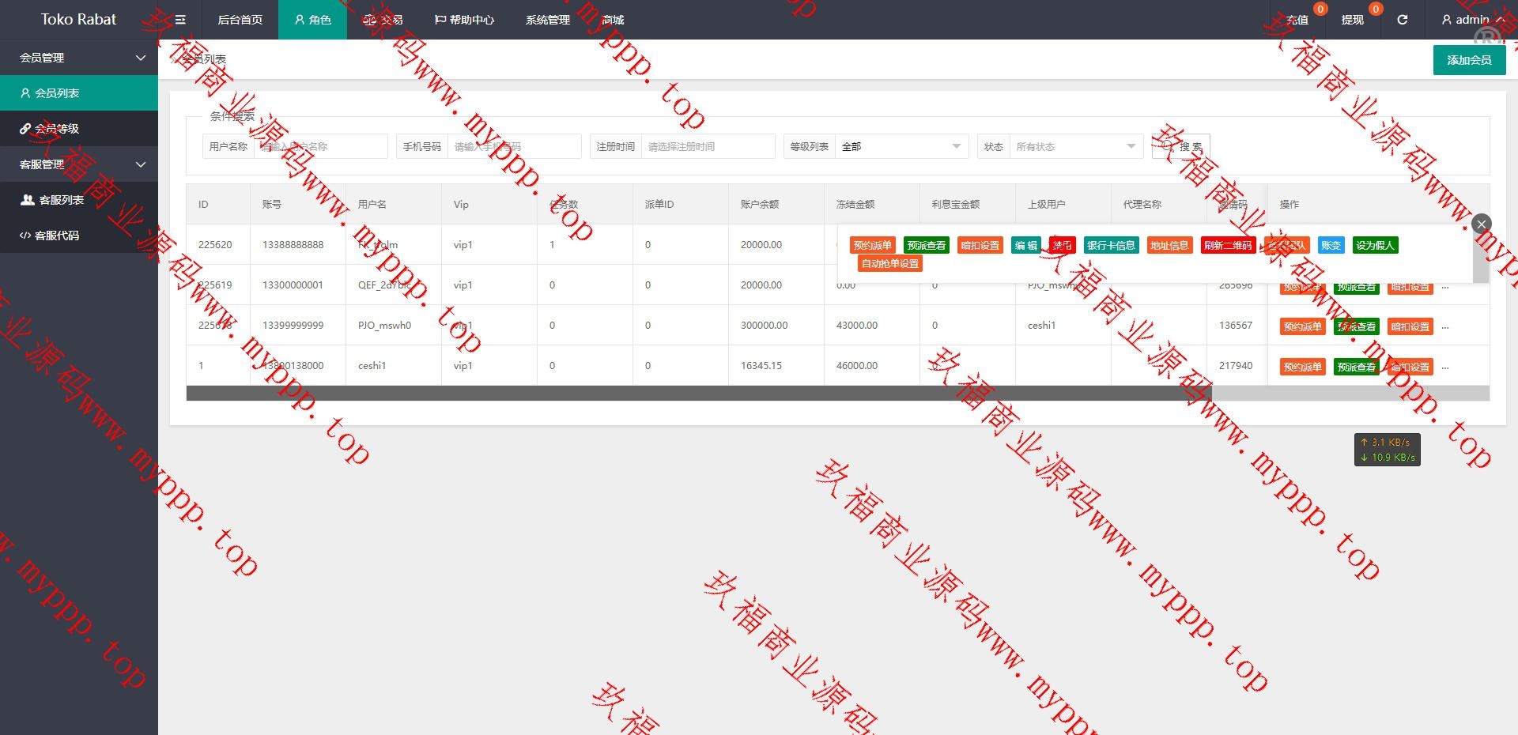Open the 等级列表 dropdown
Image resolution: width=1518 pixels, height=735 pixels.
click(901, 146)
